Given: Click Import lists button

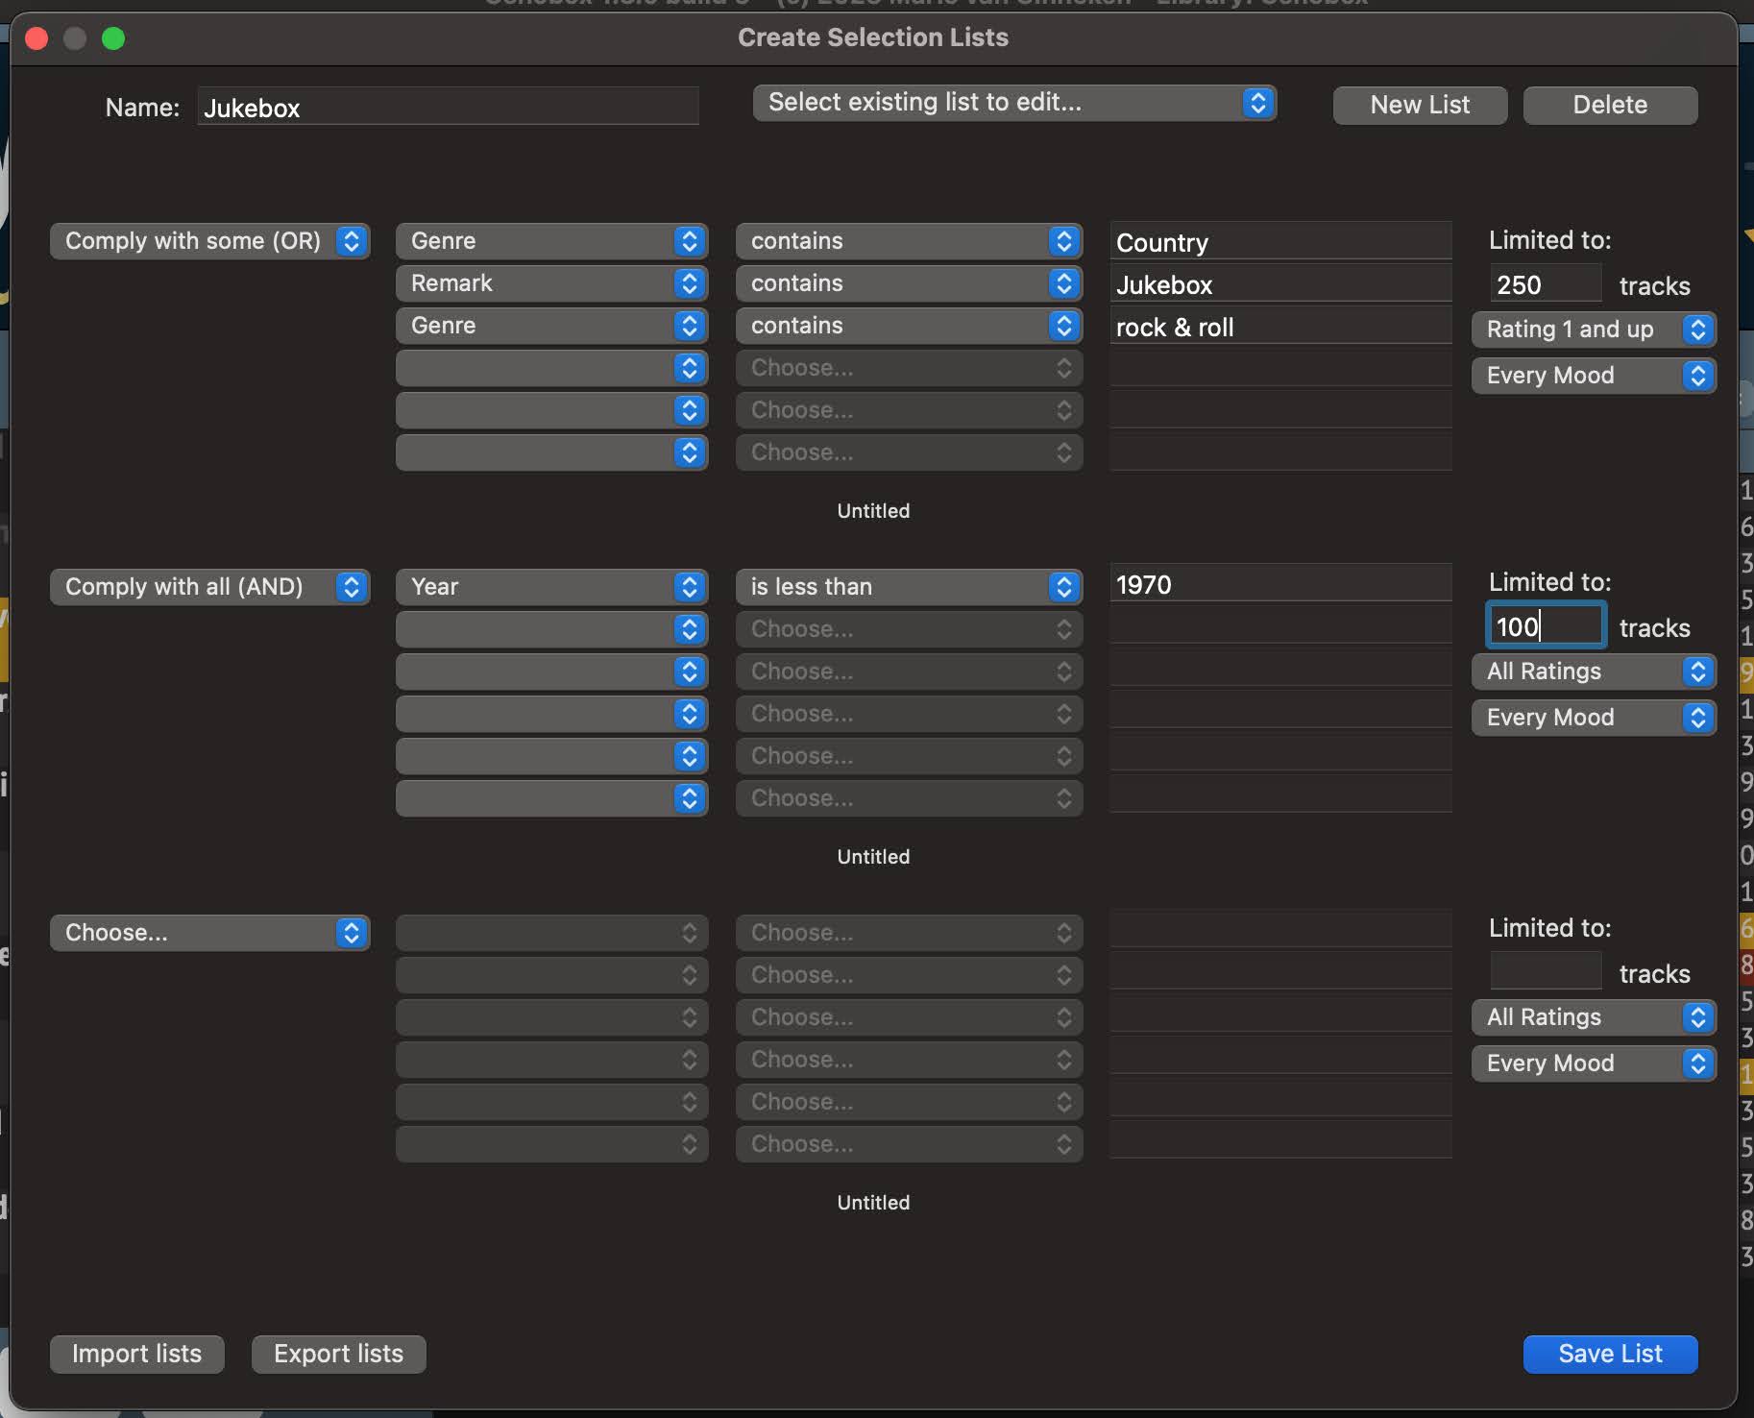Looking at the screenshot, I should click(136, 1354).
